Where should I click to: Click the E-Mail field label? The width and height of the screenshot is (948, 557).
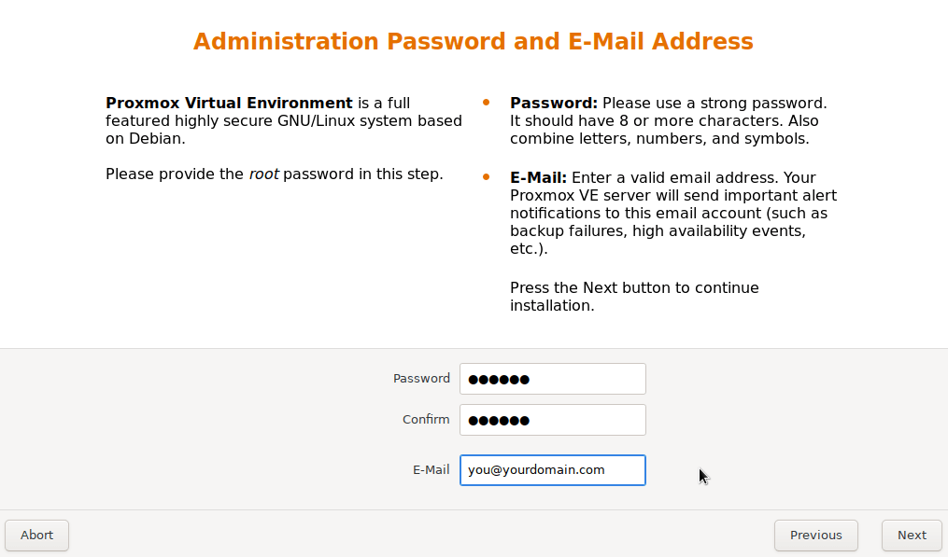432,469
